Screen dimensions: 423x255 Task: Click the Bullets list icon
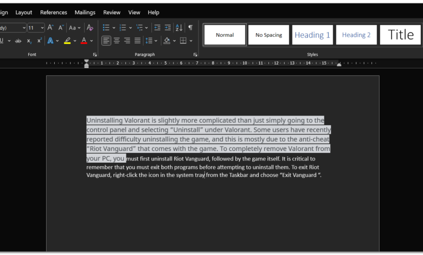point(106,27)
